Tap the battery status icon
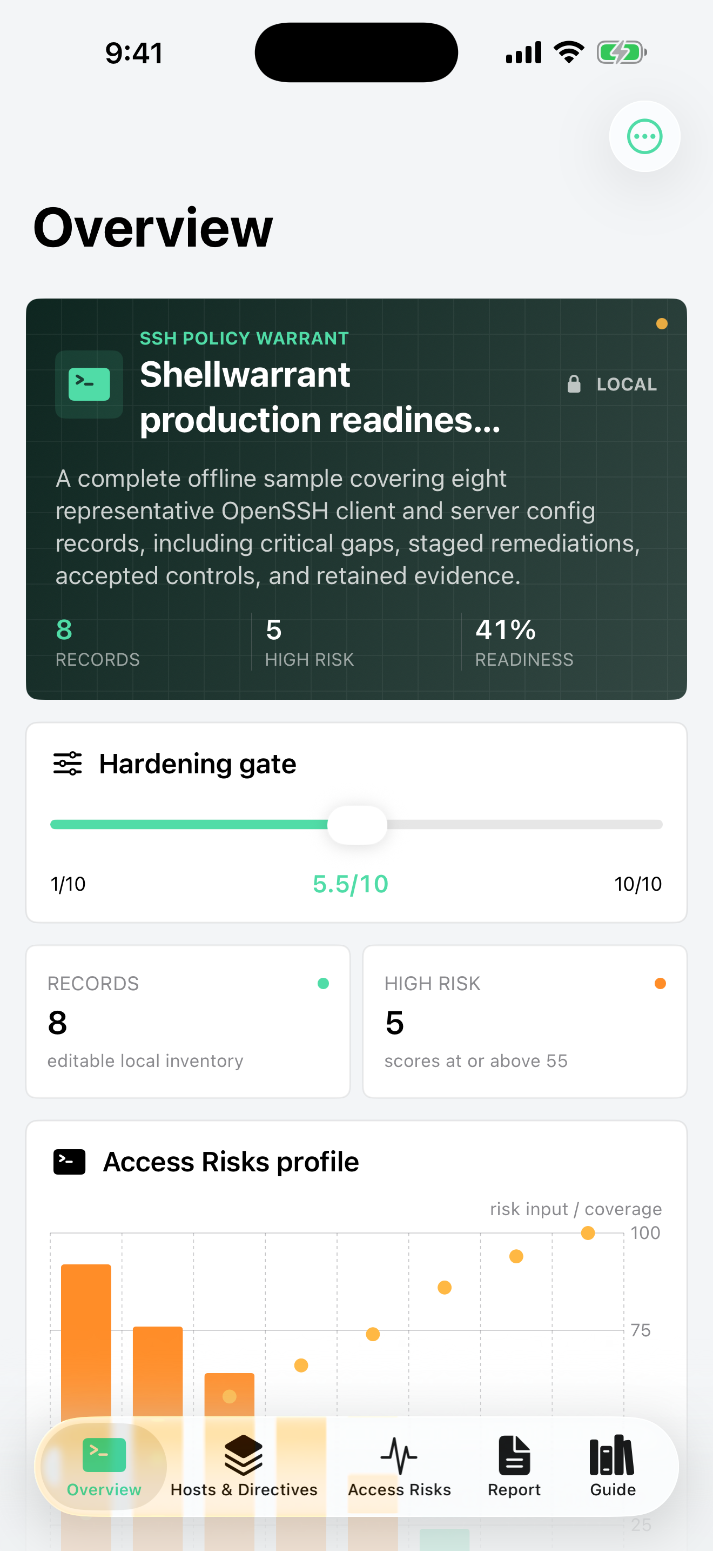This screenshot has height=1551, width=713. [622, 52]
